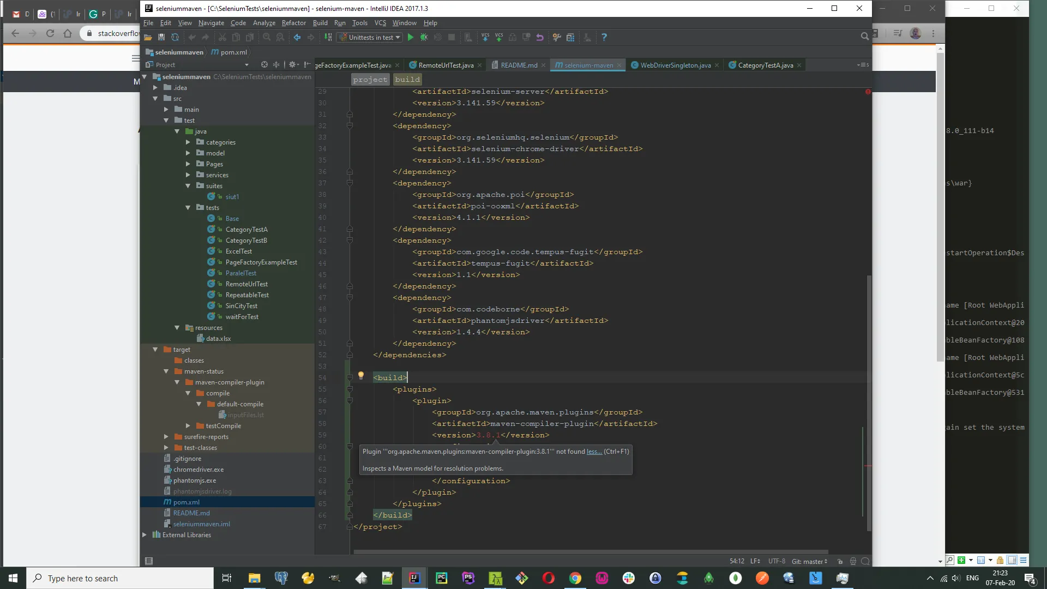Viewport: 1047px width, 589px height.
Task: Switch to WebDriverSingleton.java tab
Action: [675, 65]
